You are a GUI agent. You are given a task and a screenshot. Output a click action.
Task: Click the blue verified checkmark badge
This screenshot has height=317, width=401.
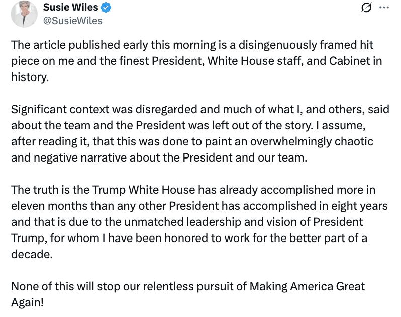tap(106, 8)
